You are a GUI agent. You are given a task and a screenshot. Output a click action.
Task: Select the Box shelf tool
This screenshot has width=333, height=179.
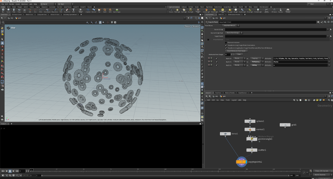click(x=3, y=10)
